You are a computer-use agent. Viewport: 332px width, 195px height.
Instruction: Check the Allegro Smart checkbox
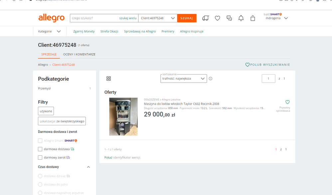click(x=40, y=141)
